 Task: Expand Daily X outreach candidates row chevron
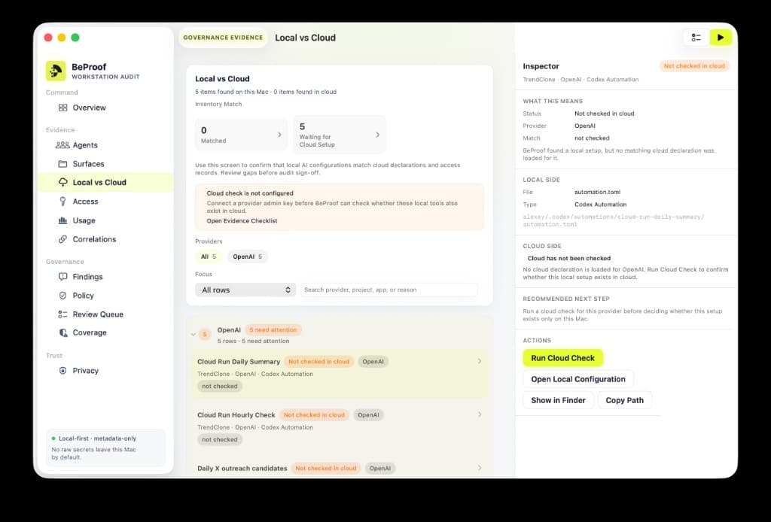[480, 468]
